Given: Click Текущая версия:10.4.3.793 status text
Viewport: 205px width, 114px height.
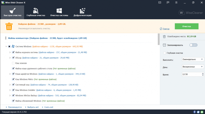Looking at the screenshot, I should pos(14,112).
